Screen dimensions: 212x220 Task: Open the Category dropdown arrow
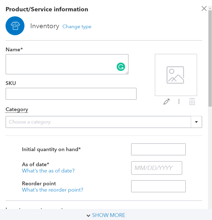(196, 122)
